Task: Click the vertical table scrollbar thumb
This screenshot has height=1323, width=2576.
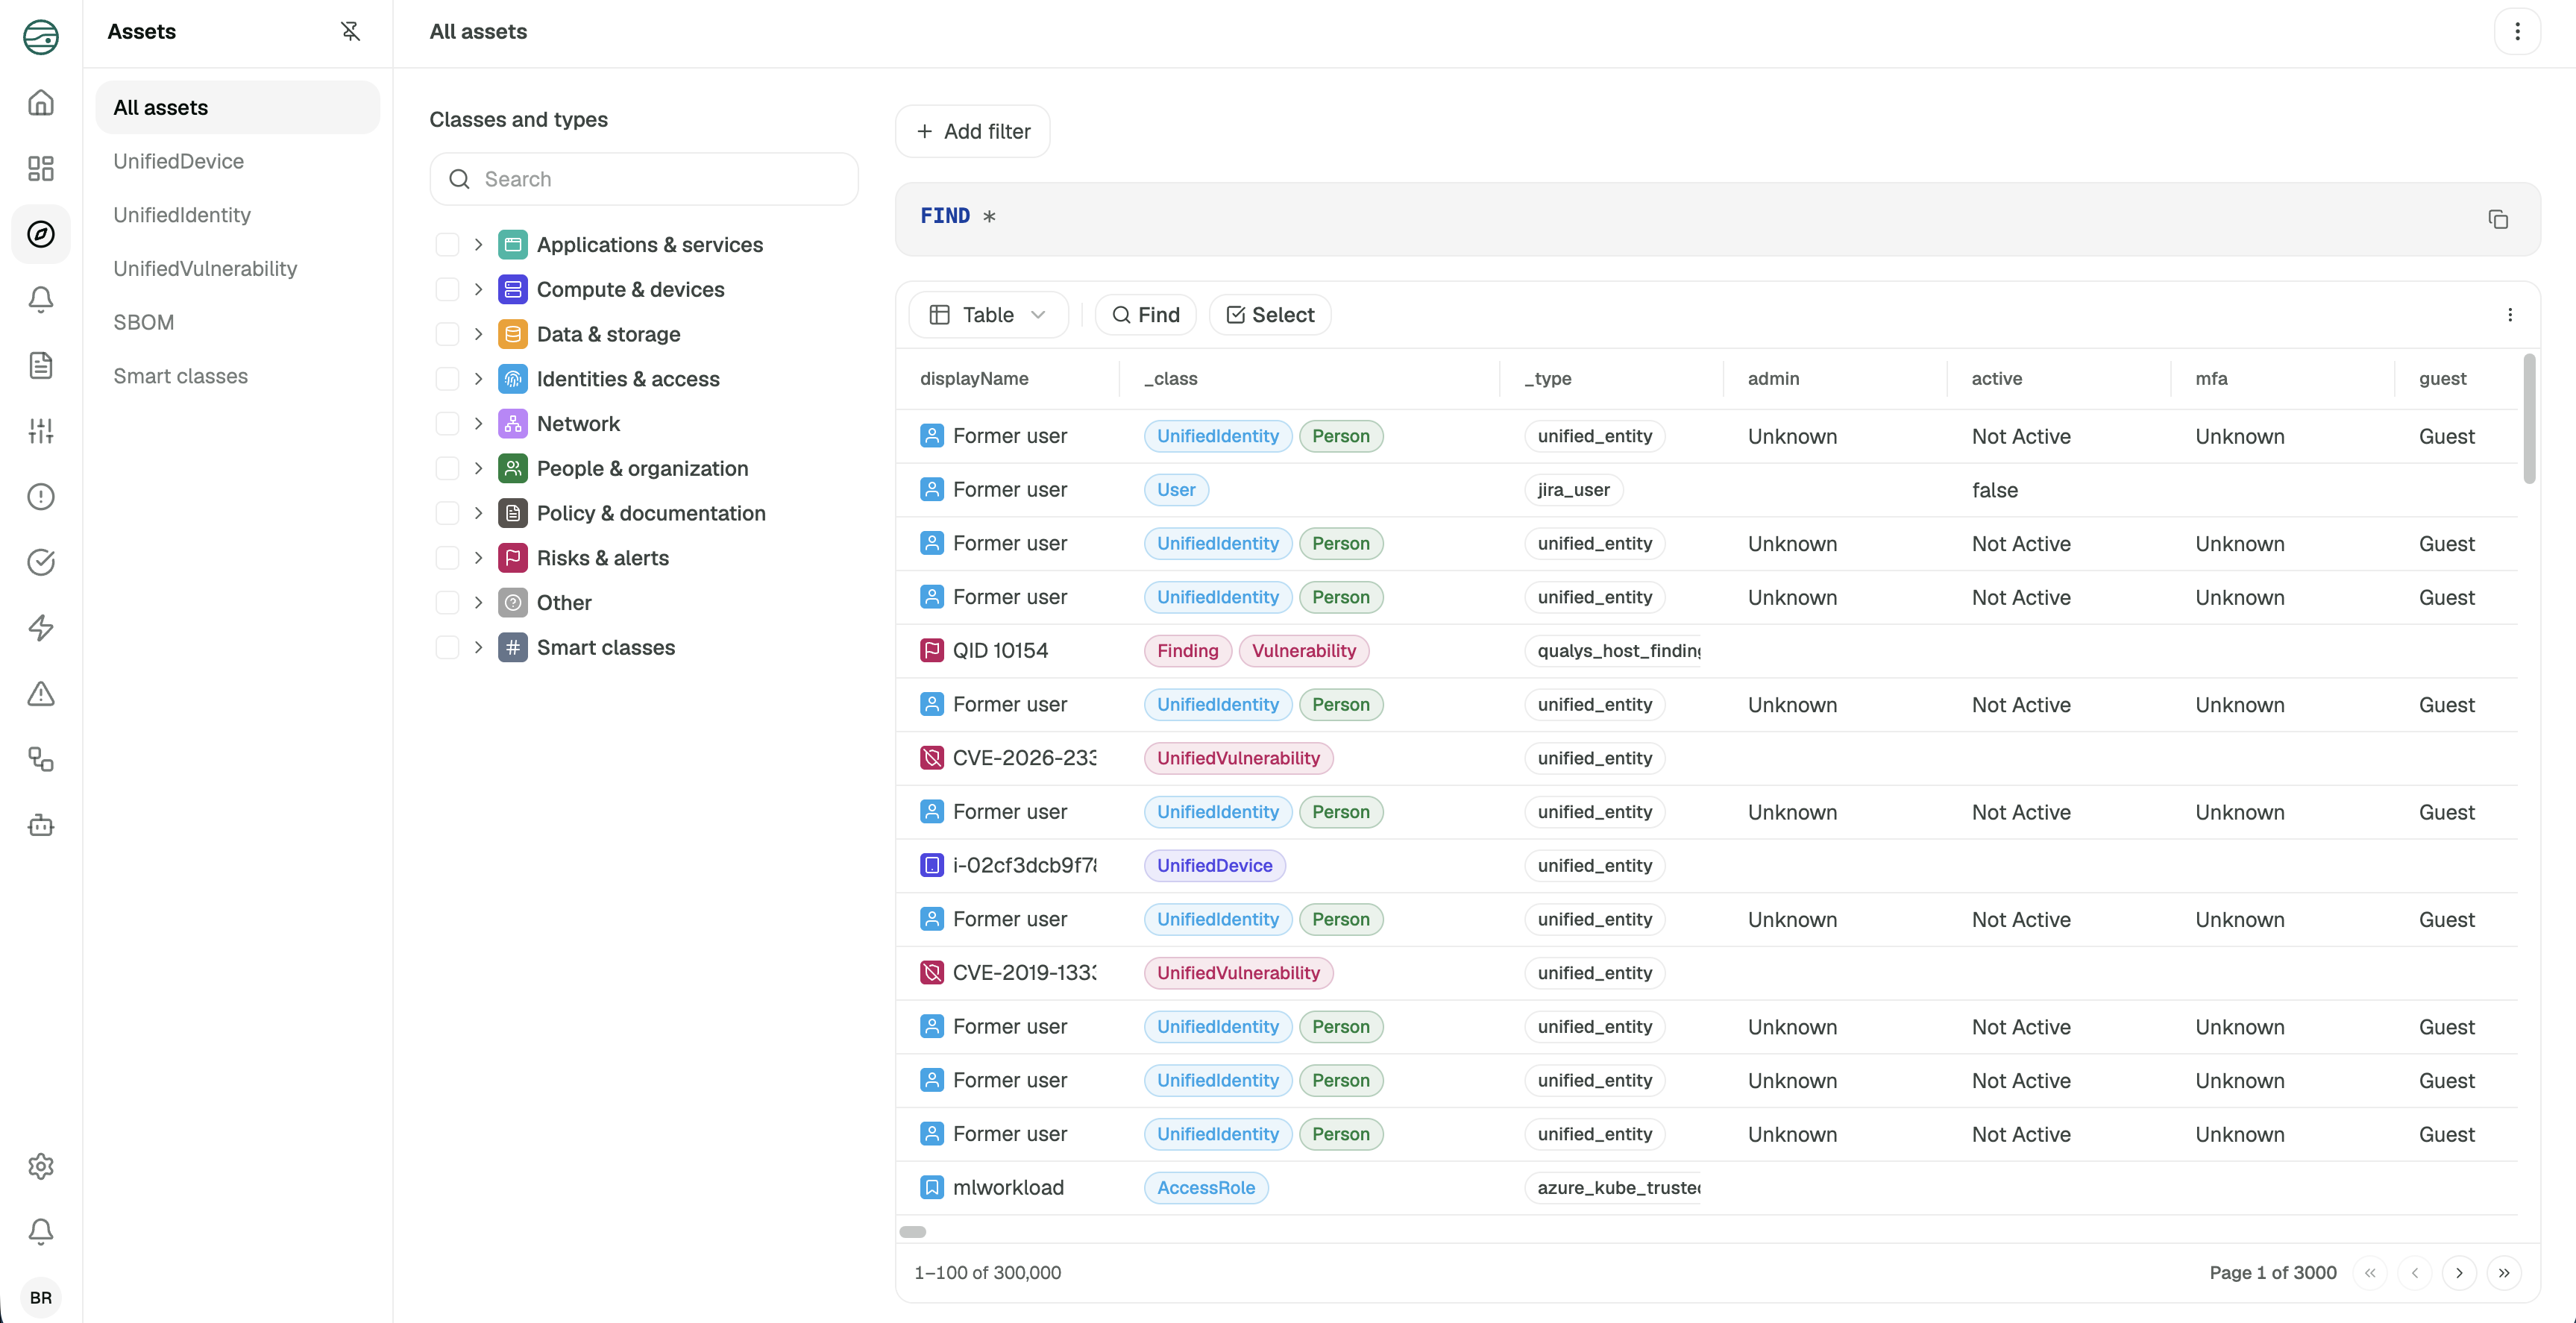Action: [x=2530, y=420]
